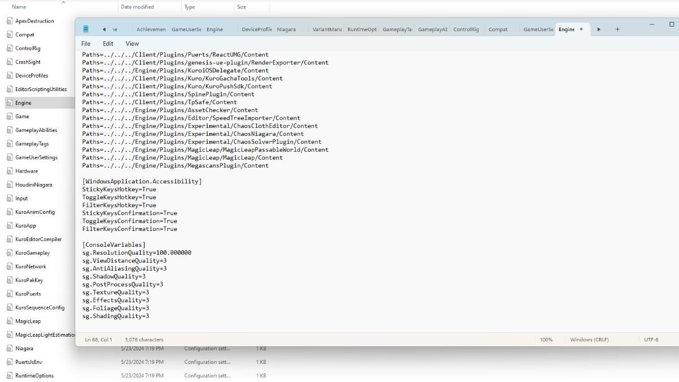Select the KuroPakKey file icon
The height and width of the screenshot is (382, 679).
coord(9,280)
